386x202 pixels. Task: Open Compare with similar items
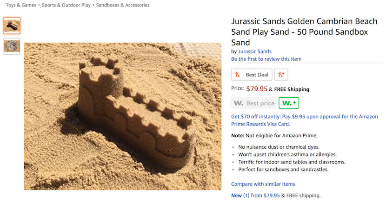tap(263, 184)
